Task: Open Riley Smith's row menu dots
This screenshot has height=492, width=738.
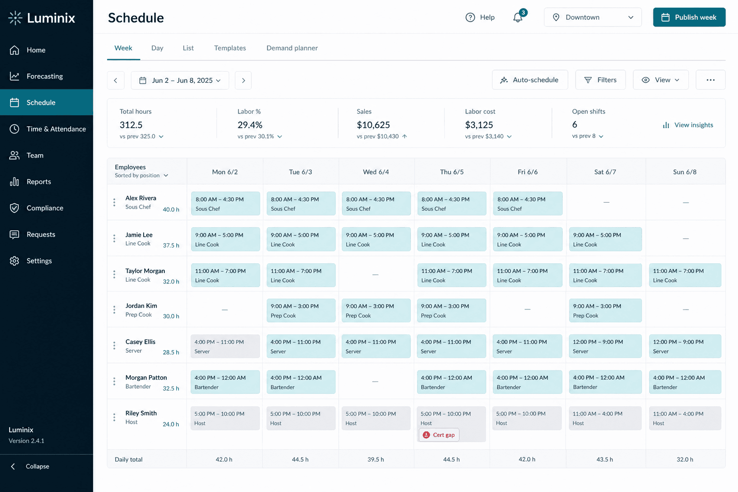Action: (x=114, y=417)
